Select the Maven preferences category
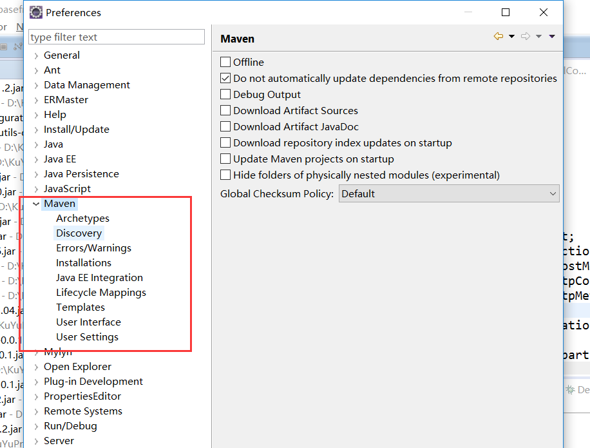Image resolution: width=590 pixels, height=448 pixels. tap(59, 204)
